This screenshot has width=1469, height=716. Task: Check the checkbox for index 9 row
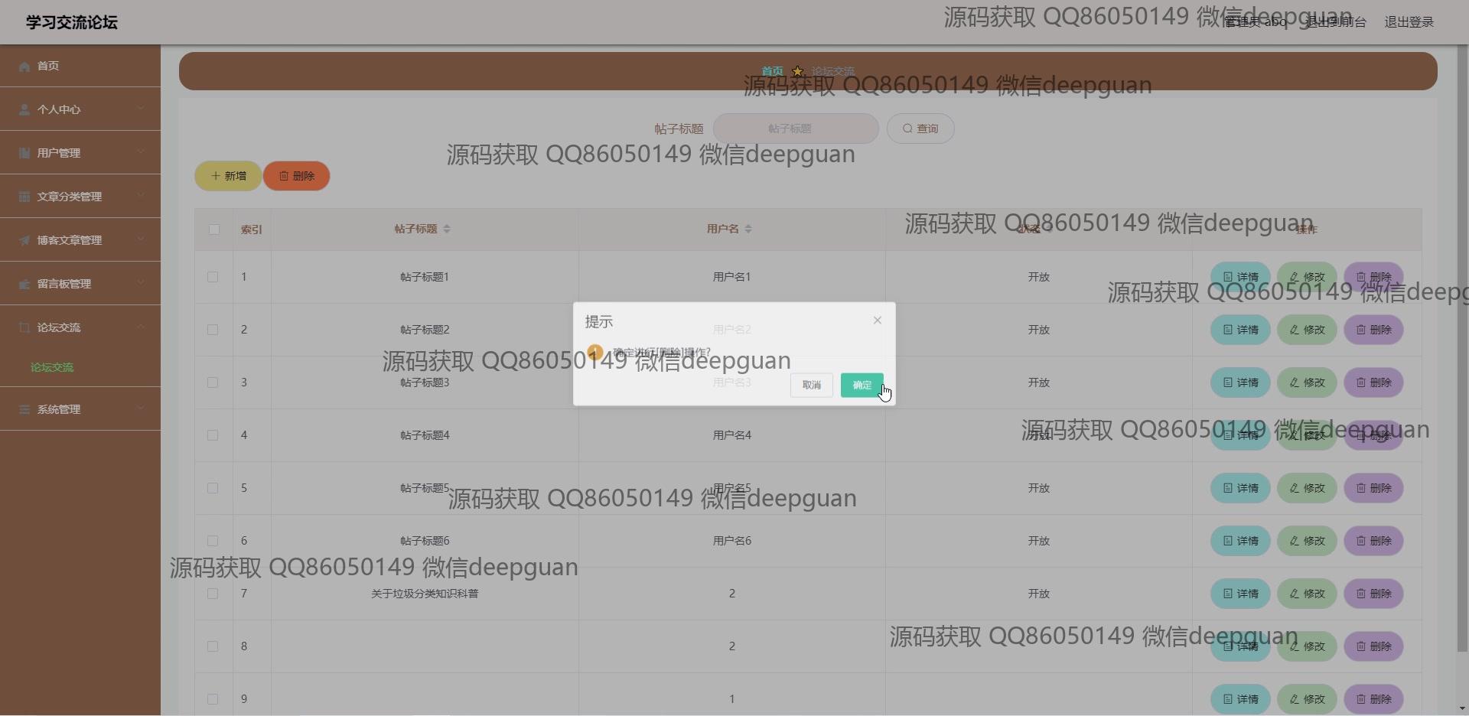(x=213, y=699)
